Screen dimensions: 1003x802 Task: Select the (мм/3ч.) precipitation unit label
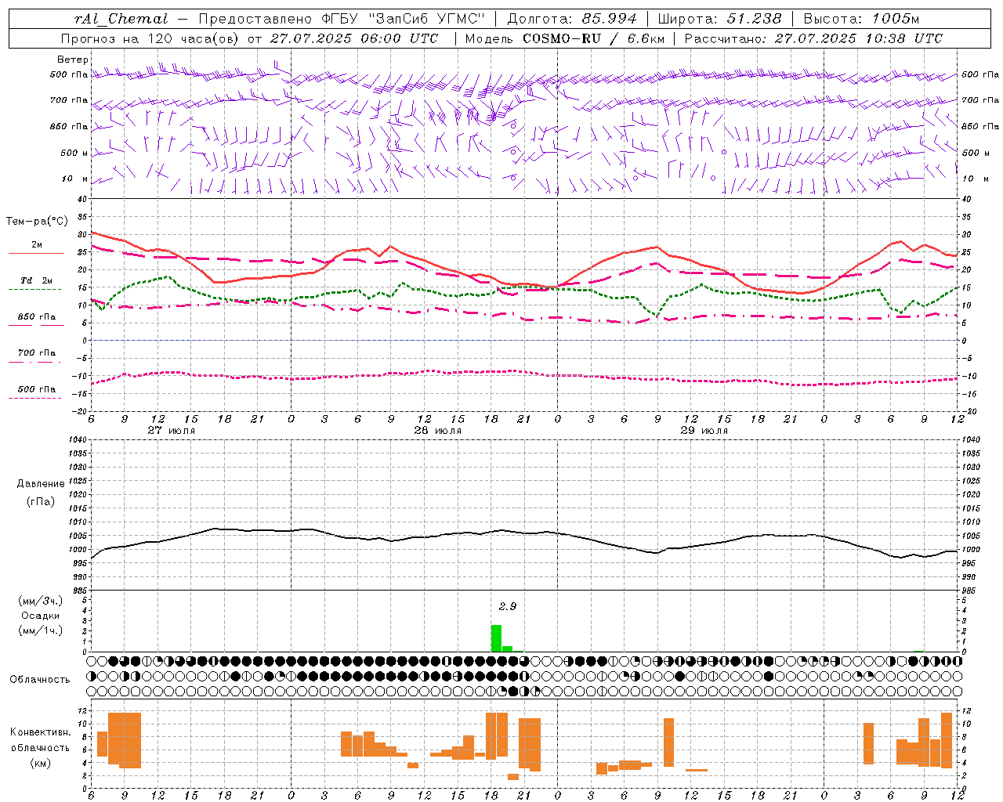[x=41, y=601]
